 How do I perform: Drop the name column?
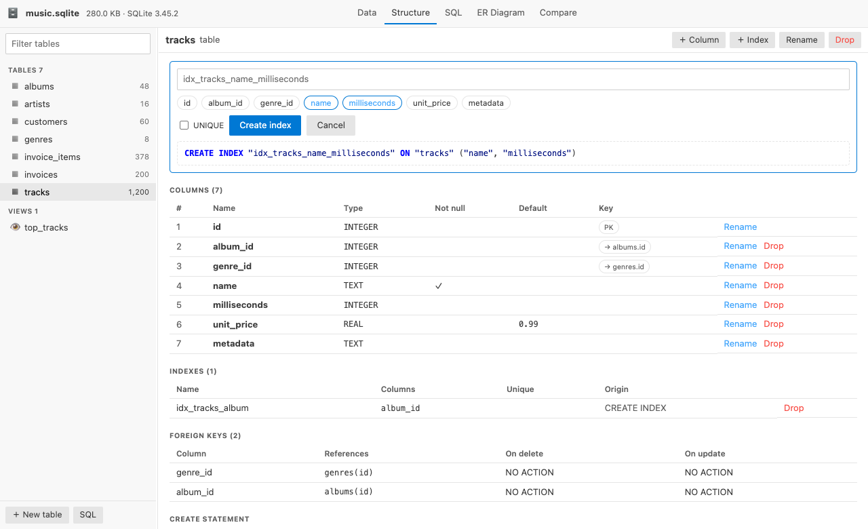pos(774,286)
